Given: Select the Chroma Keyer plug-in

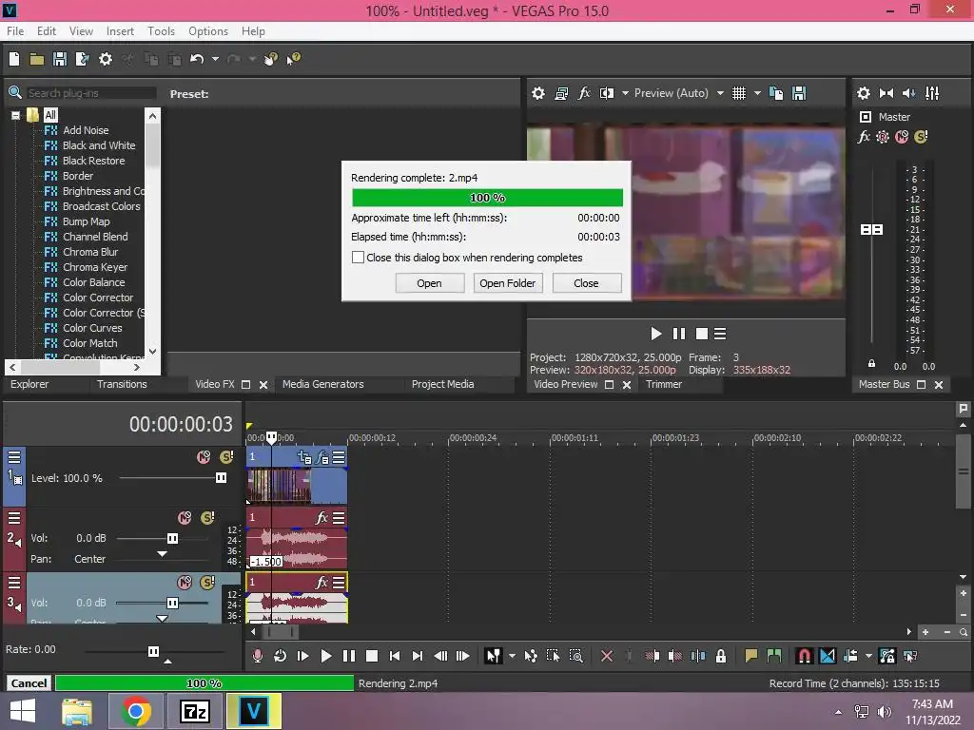Looking at the screenshot, I should [x=94, y=267].
